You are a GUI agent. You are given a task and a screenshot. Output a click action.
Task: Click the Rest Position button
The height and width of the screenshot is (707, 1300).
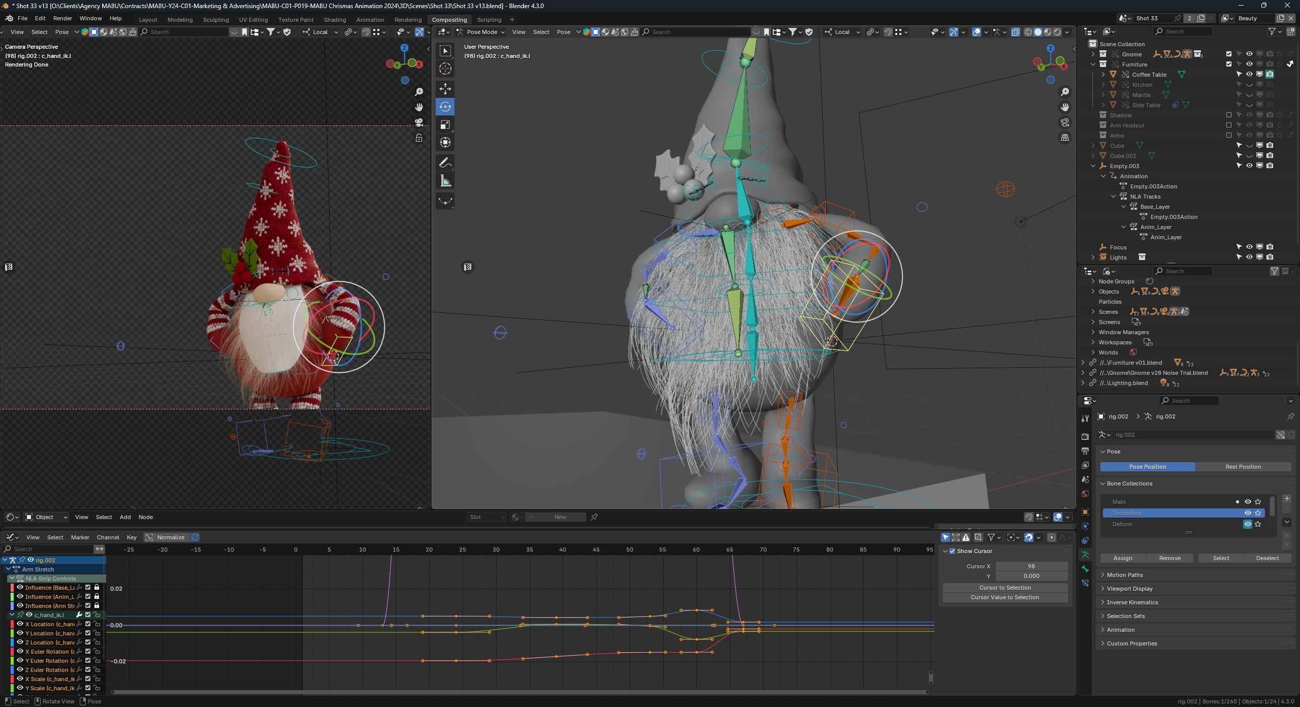point(1243,466)
